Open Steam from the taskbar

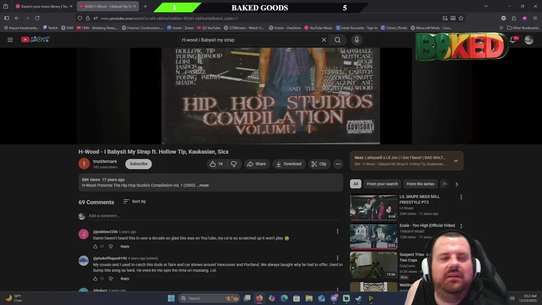pos(359,298)
